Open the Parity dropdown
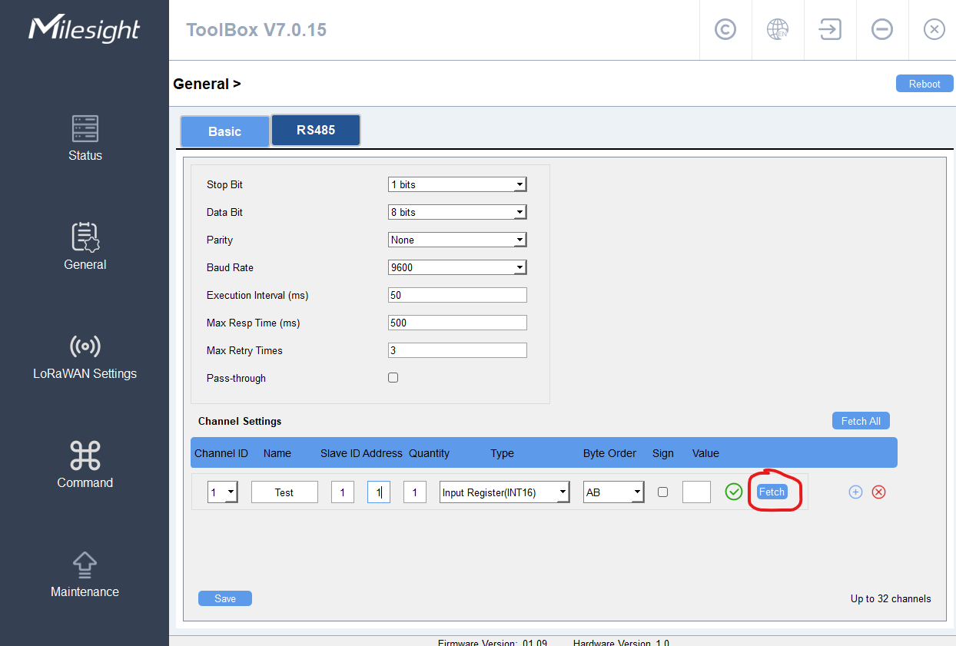 (458, 240)
